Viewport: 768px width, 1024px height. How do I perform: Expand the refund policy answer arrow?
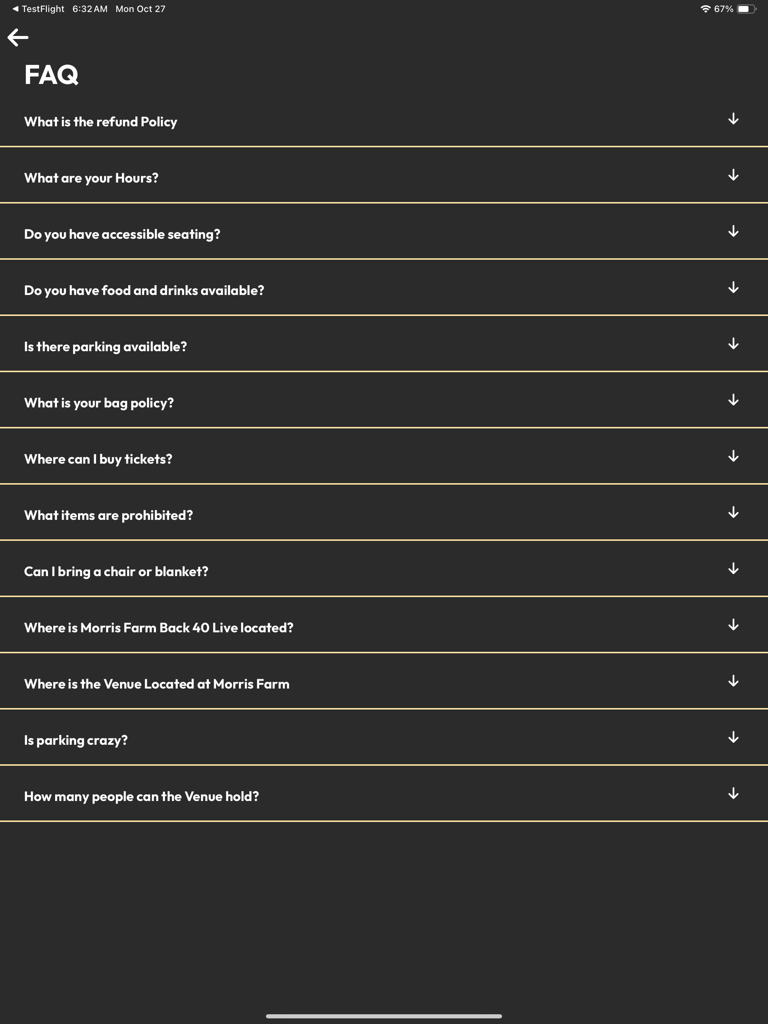[733, 119]
